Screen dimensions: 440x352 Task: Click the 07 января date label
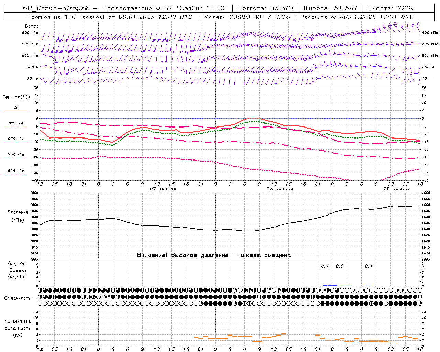pos(163,189)
